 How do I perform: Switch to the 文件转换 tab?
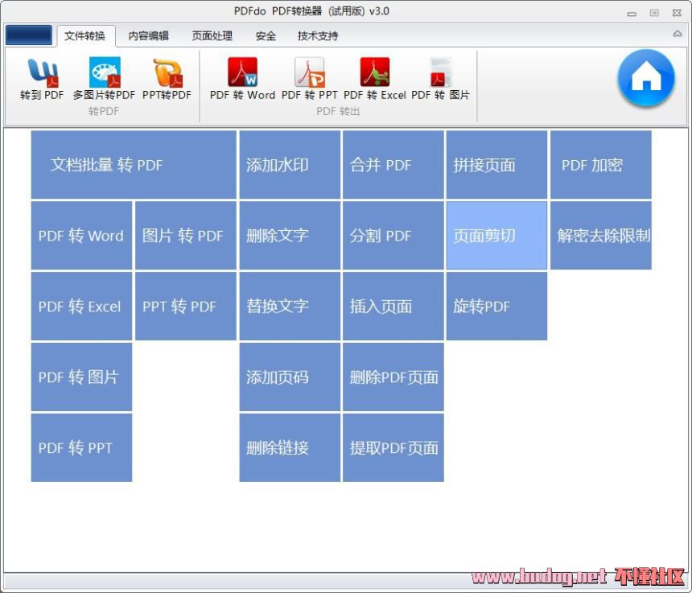(x=84, y=35)
